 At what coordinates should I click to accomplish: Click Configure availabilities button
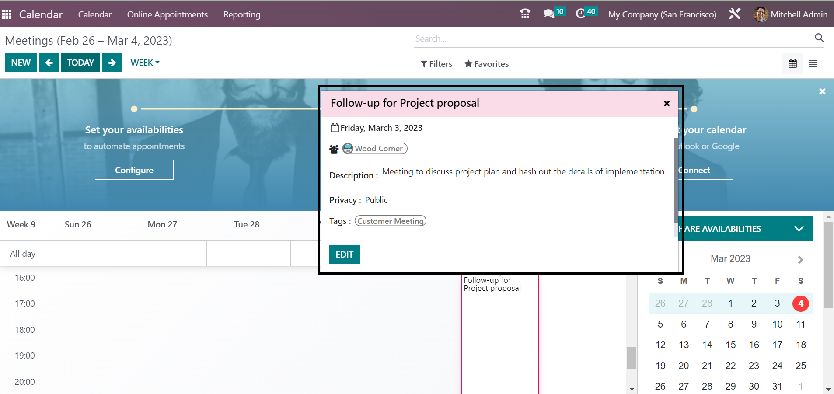click(x=134, y=170)
